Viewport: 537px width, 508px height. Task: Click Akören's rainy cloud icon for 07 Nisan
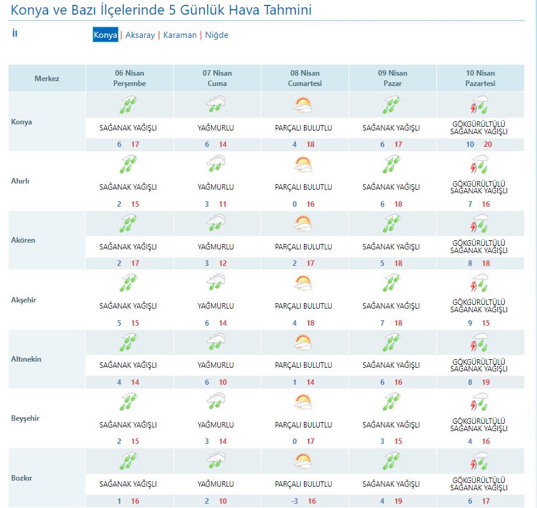[x=216, y=224]
